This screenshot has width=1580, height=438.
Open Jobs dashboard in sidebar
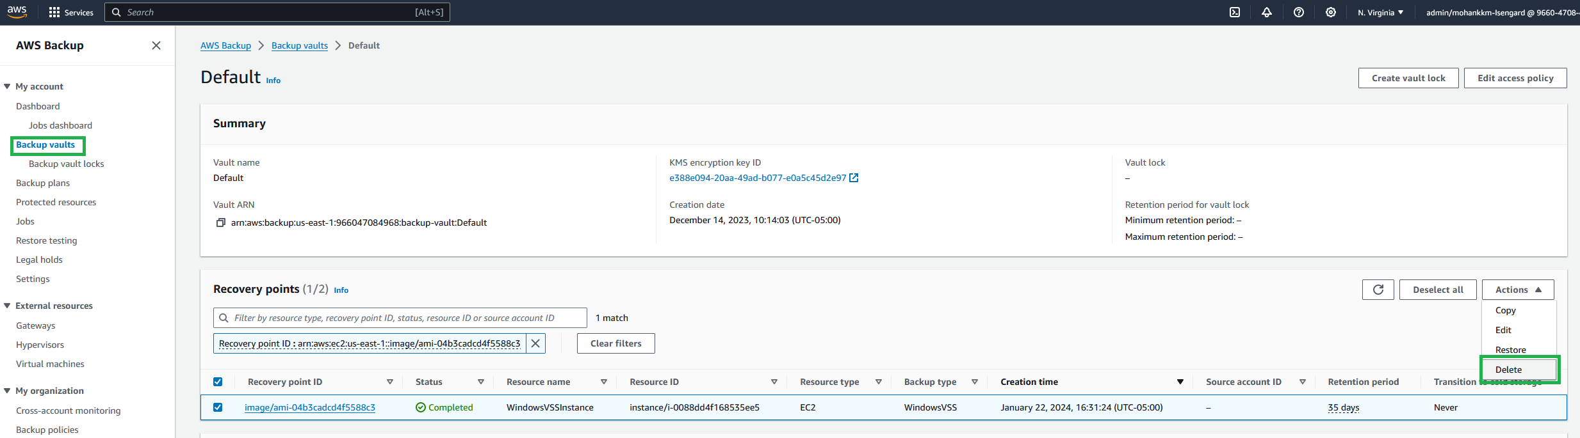tap(60, 125)
